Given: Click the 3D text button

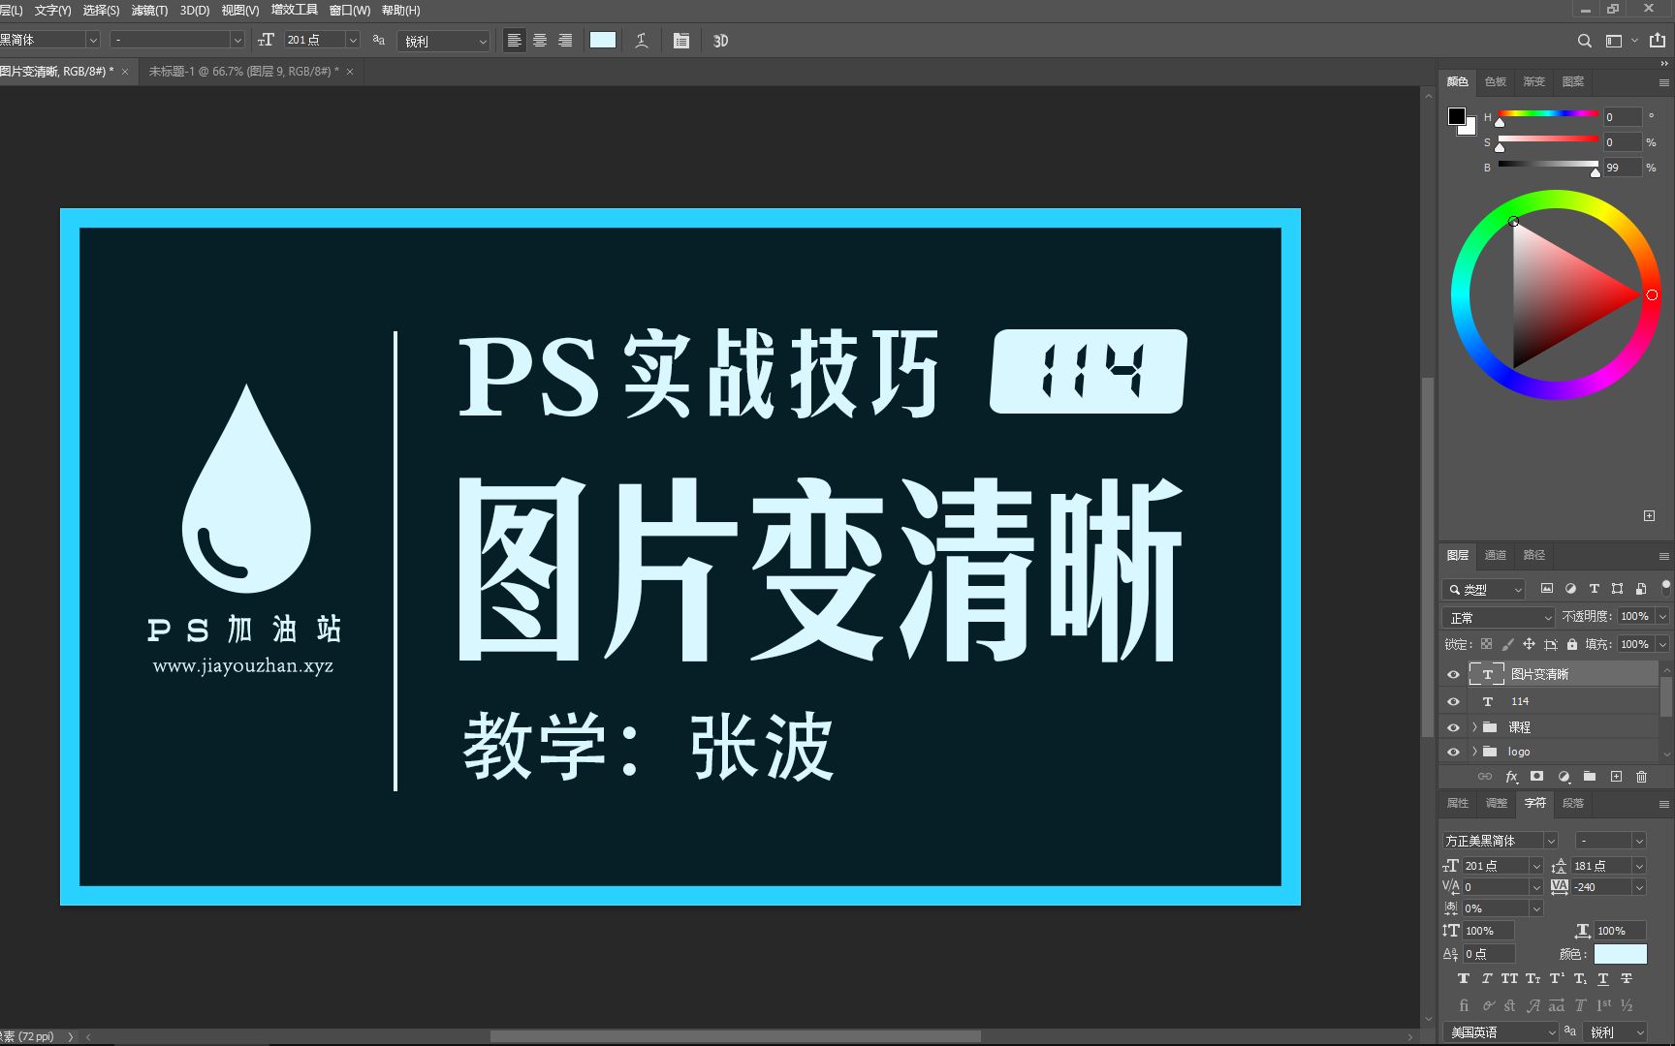Looking at the screenshot, I should click(720, 41).
